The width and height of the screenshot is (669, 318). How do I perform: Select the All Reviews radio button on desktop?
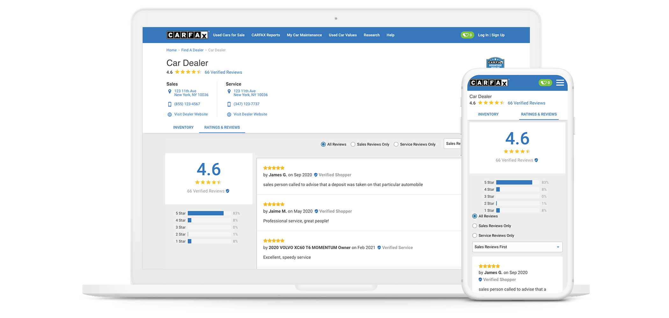click(323, 144)
